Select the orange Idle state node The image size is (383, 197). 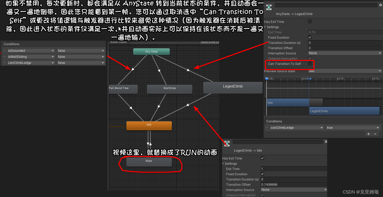(149, 126)
